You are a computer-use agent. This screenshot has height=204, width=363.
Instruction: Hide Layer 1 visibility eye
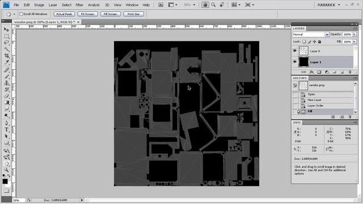point(295,62)
